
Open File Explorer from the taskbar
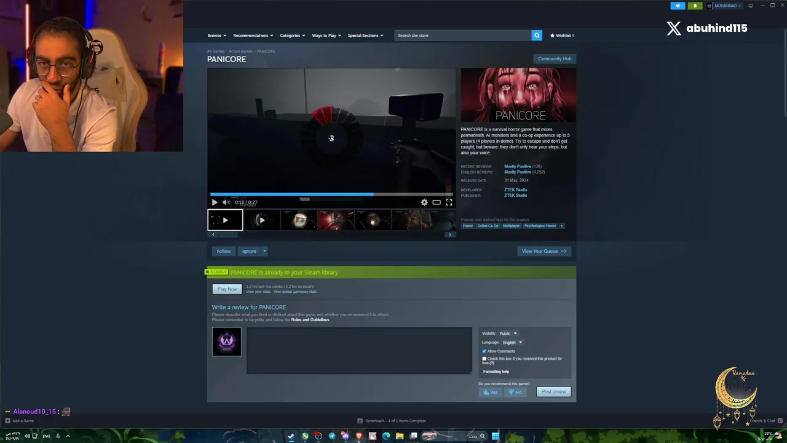pyautogui.click(x=400, y=436)
